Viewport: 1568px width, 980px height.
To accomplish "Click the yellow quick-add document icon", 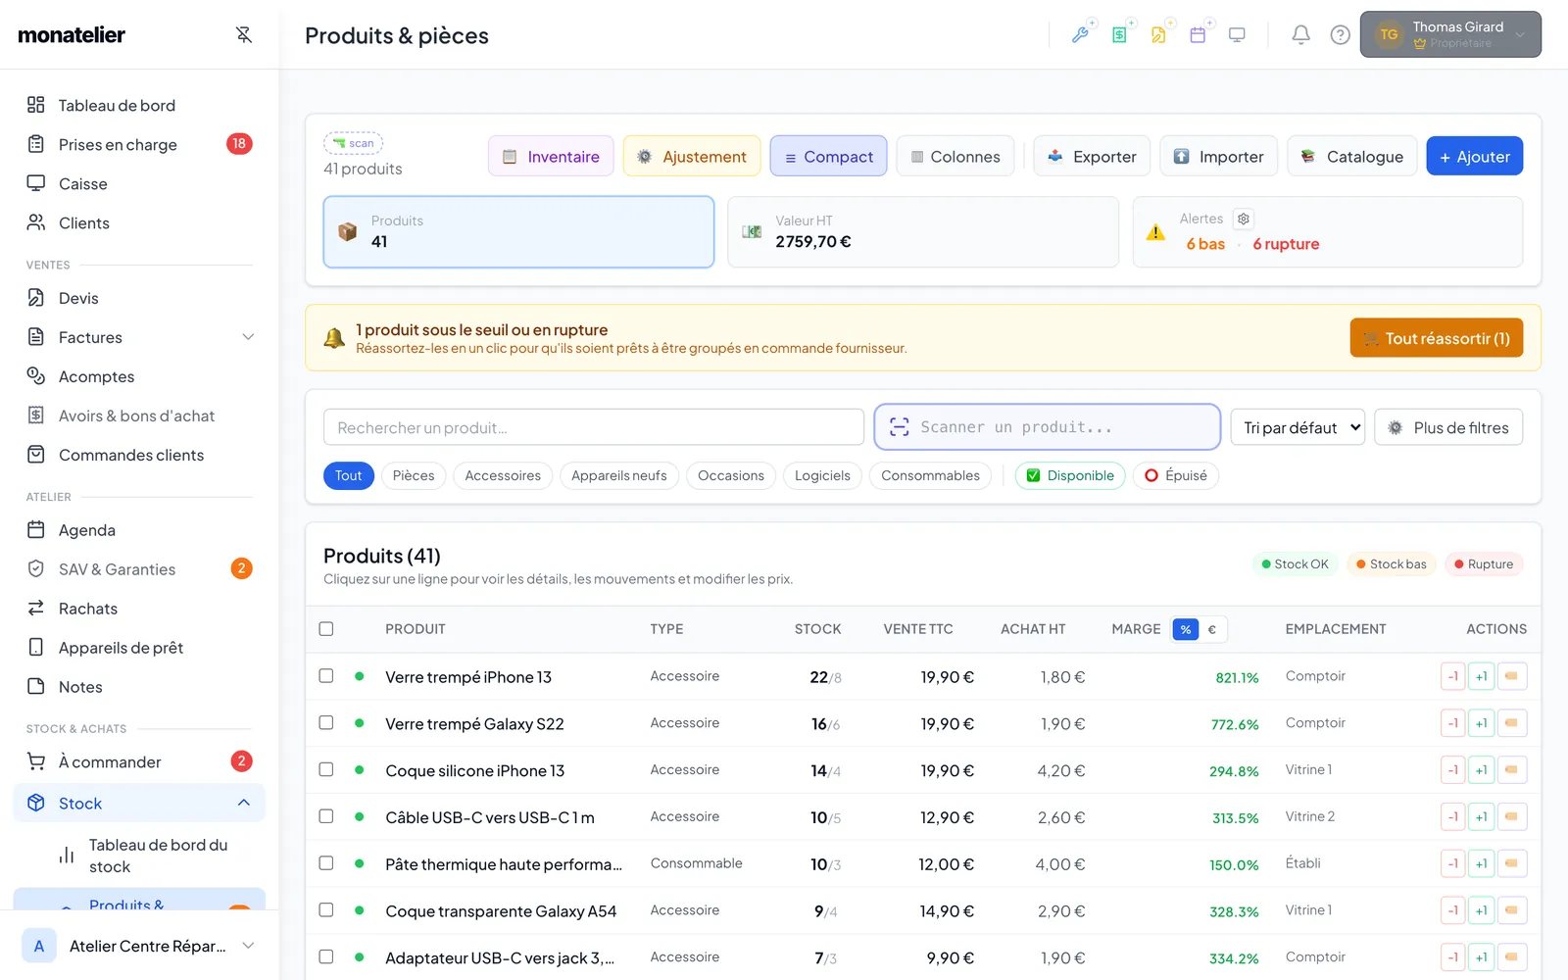I will click(x=1158, y=35).
